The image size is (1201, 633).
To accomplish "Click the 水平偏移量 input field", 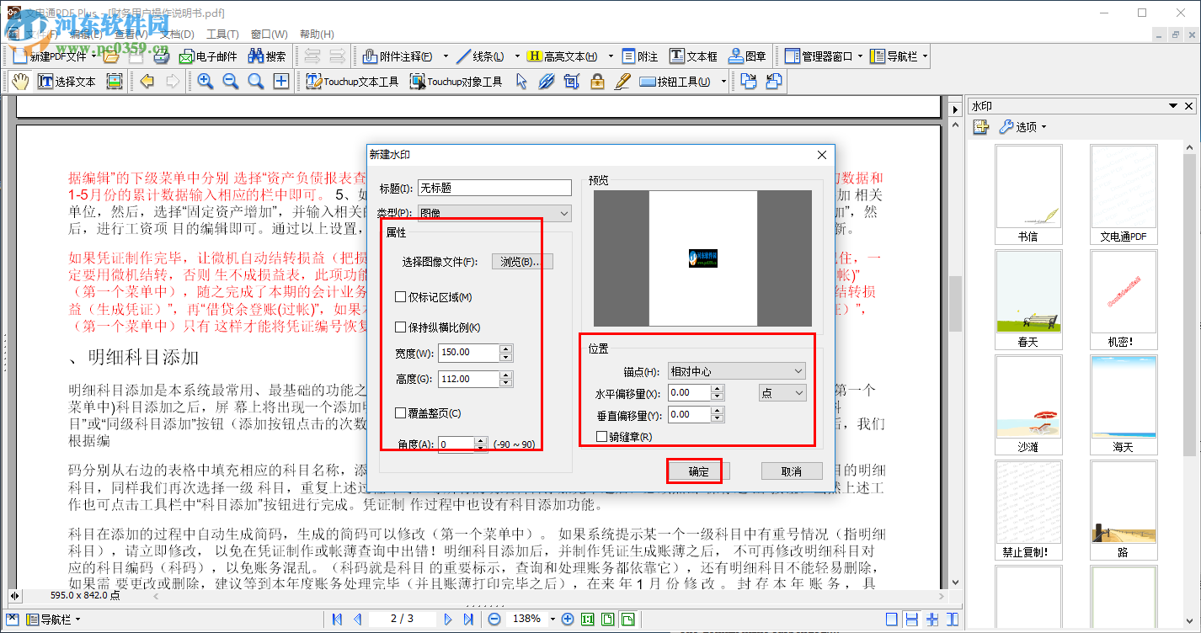I will click(x=689, y=393).
